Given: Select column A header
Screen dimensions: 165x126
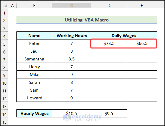Looking at the screenshot, I should point(12,5).
